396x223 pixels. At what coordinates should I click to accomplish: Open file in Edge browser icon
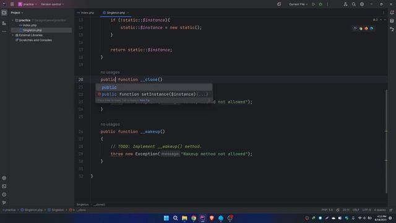[371, 28]
